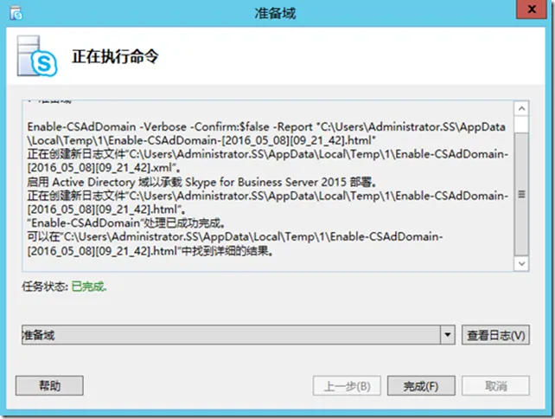Expand the 准备域 dropdown arrow
Viewport: 555px width, 419px height.
[448, 335]
